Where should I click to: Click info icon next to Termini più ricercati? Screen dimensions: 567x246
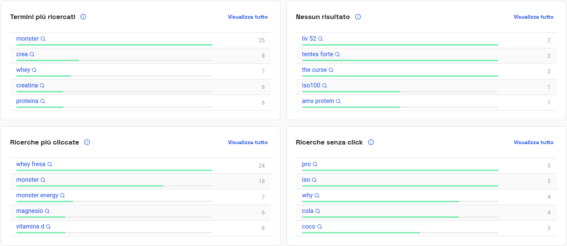pos(83,17)
